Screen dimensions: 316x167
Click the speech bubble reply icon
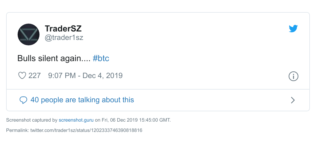[x=23, y=100]
